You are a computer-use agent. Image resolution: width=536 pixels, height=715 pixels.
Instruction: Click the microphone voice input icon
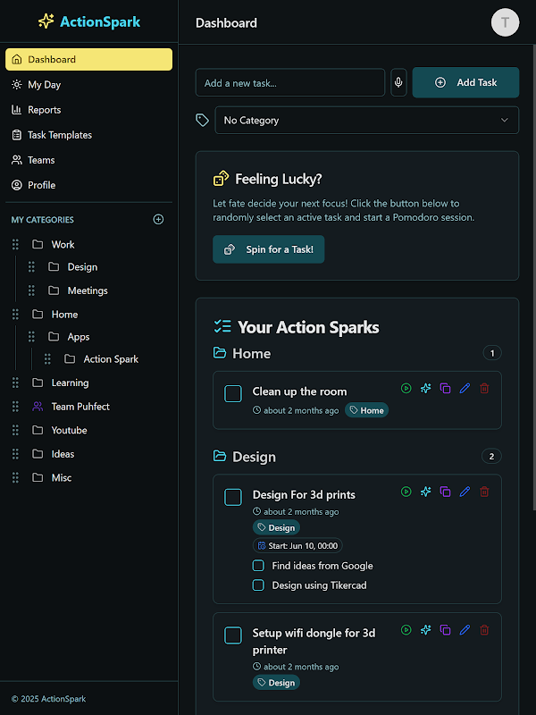point(398,82)
